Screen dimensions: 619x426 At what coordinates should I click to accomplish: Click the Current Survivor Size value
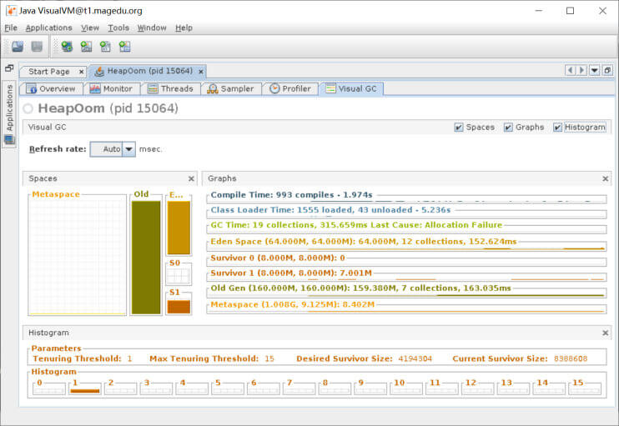(x=571, y=358)
